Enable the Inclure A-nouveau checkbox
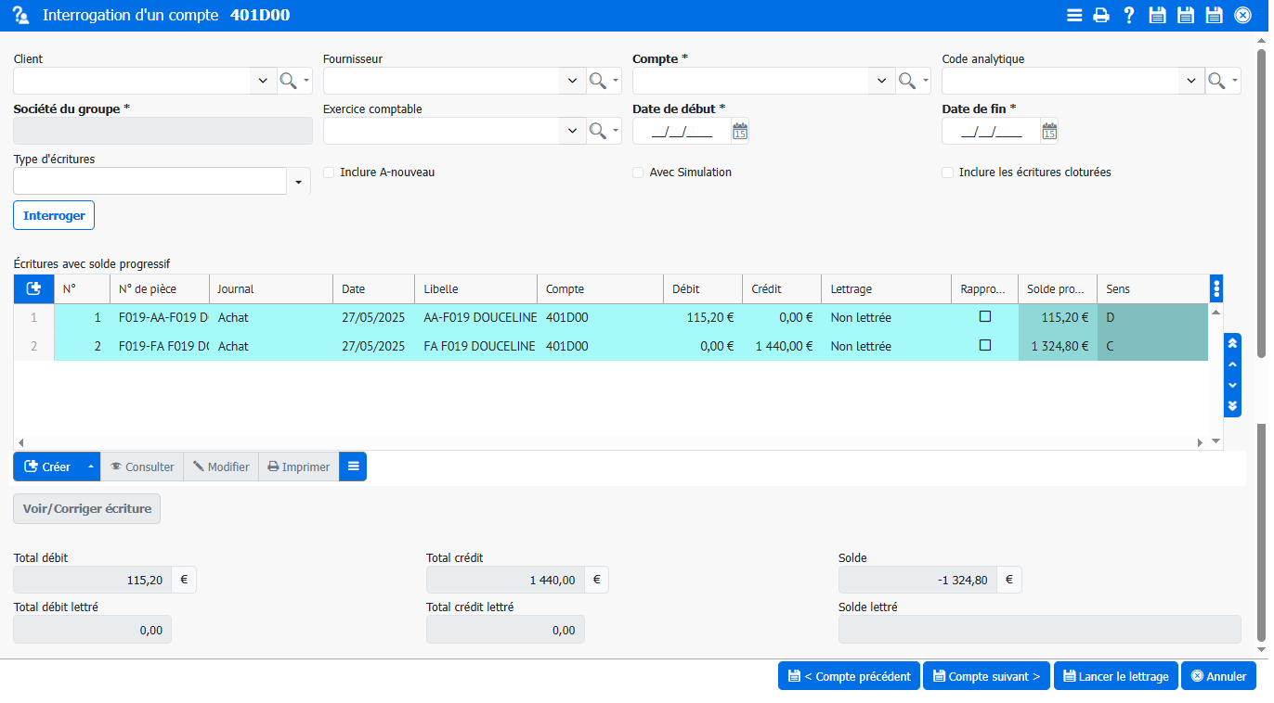Viewport: 1274px width, 703px height. [x=329, y=173]
